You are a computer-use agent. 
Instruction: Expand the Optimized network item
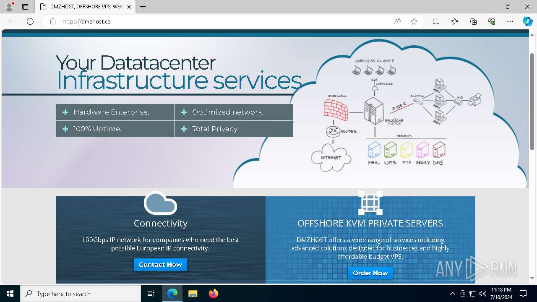click(x=234, y=112)
